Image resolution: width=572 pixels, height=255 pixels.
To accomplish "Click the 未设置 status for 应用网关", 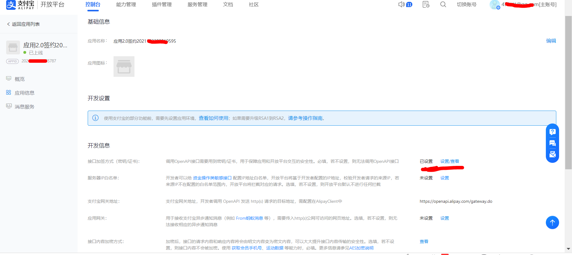I will [426, 218].
